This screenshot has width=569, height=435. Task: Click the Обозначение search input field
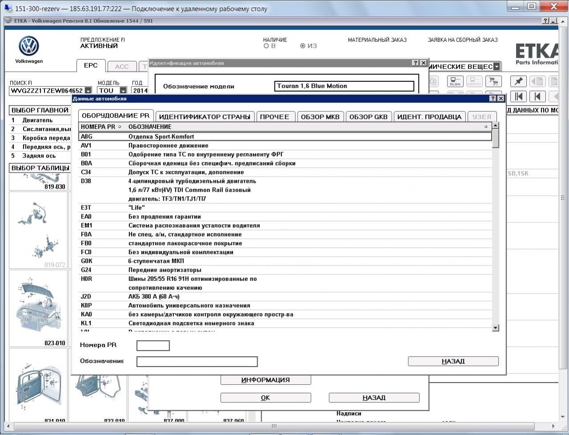pos(197,362)
